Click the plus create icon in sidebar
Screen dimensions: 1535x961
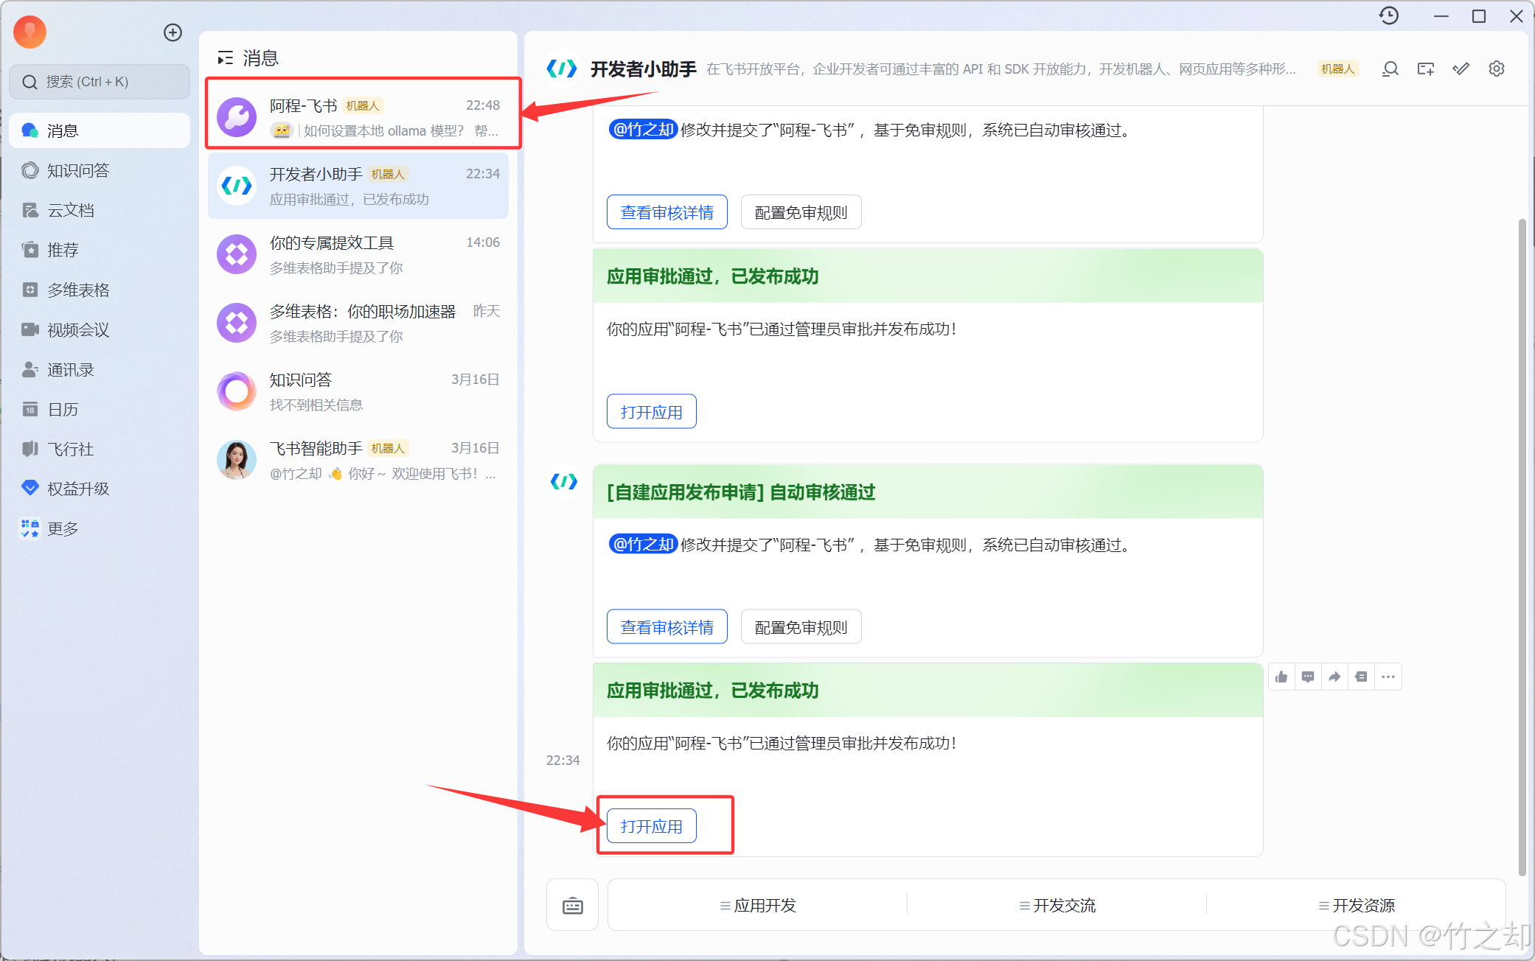[173, 32]
